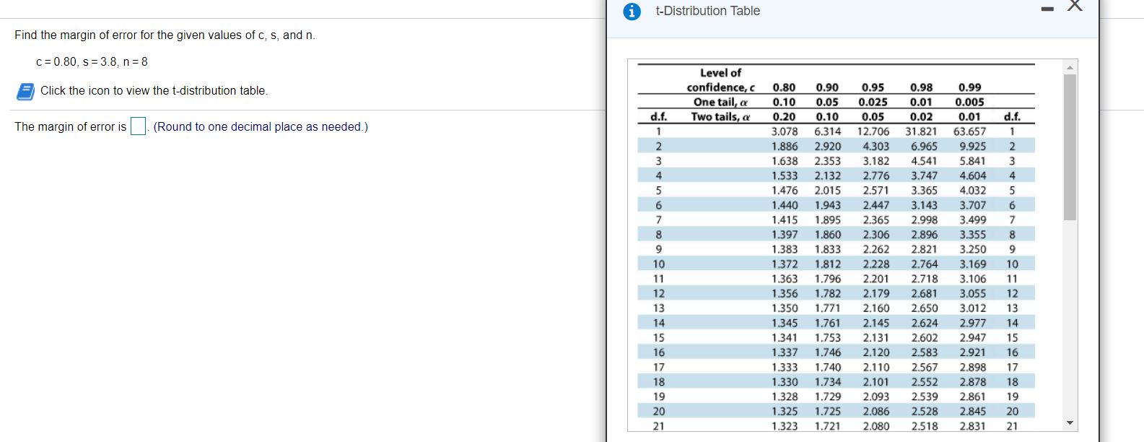Screen dimensions: 1144x442
Task: Select value 1.895 in the table
Action: tap(828, 220)
